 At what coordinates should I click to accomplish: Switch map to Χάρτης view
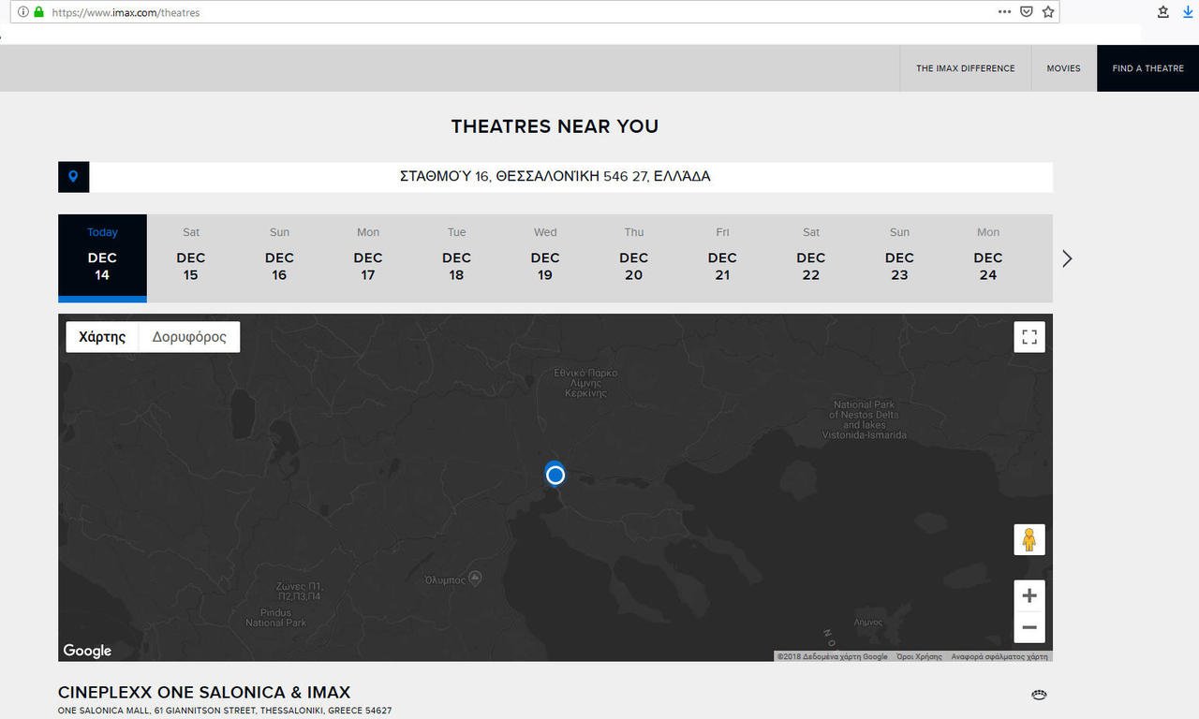click(102, 337)
